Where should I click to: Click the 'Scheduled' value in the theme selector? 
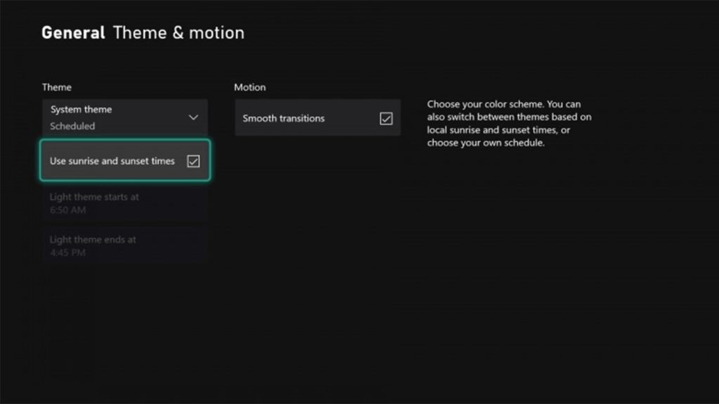(72, 126)
